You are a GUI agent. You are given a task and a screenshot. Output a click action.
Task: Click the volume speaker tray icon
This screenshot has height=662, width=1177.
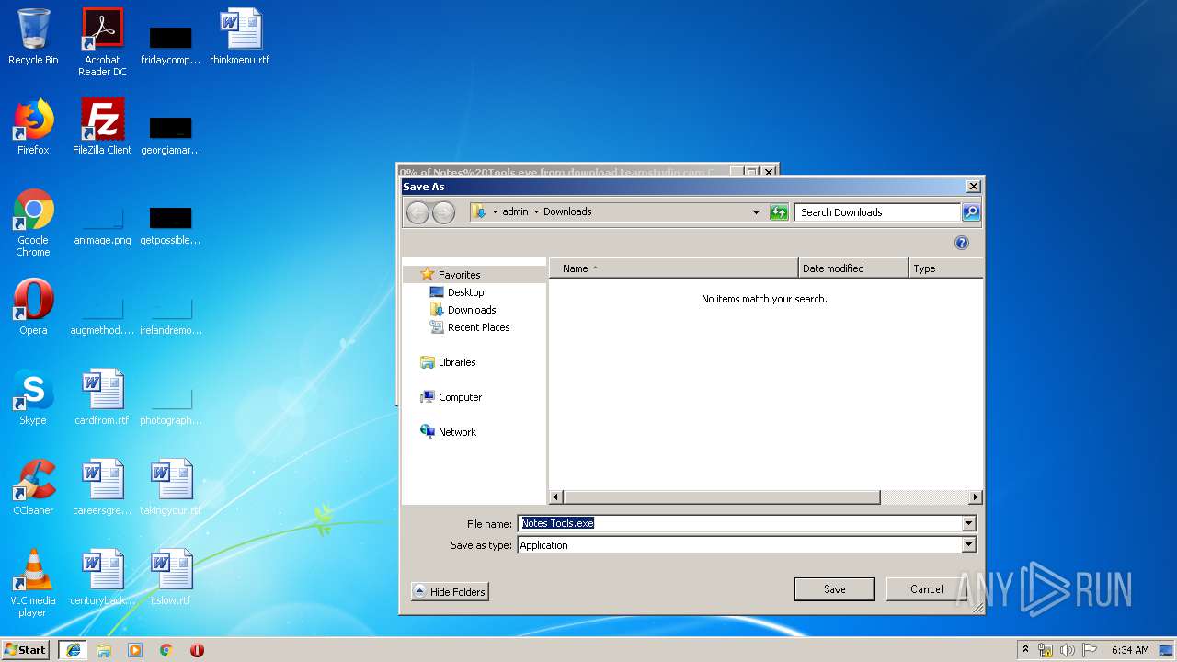point(1067,650)
